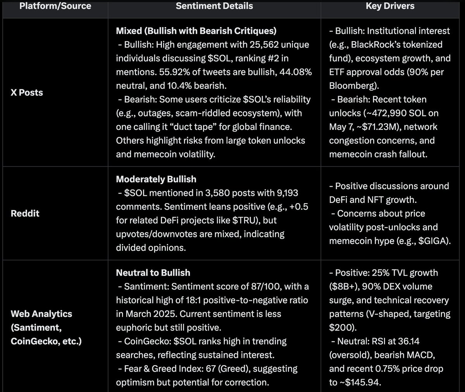The height and width of the screenshot is (392, 465).
Task: Click the Key Drivers column header
Action: (390, 6)
